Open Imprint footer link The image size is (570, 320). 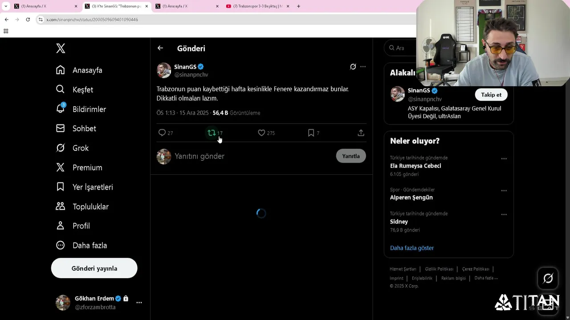point(396,279)
